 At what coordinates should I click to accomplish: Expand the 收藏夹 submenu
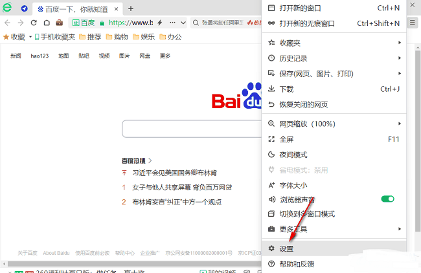click(x=334, y=43)
